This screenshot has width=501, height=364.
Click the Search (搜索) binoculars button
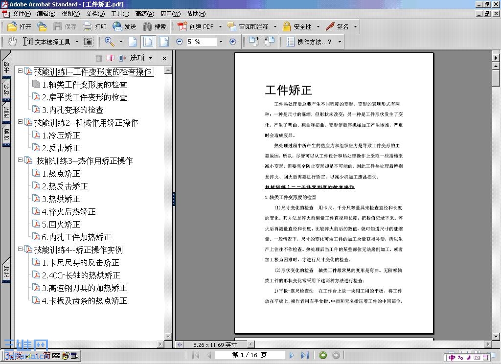click(x=154, y=26)
